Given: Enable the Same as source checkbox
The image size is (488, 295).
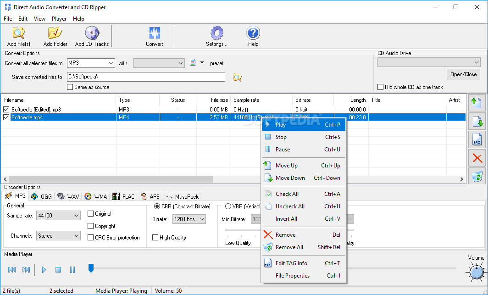Looking at the screenshot, I should [70, 87].
